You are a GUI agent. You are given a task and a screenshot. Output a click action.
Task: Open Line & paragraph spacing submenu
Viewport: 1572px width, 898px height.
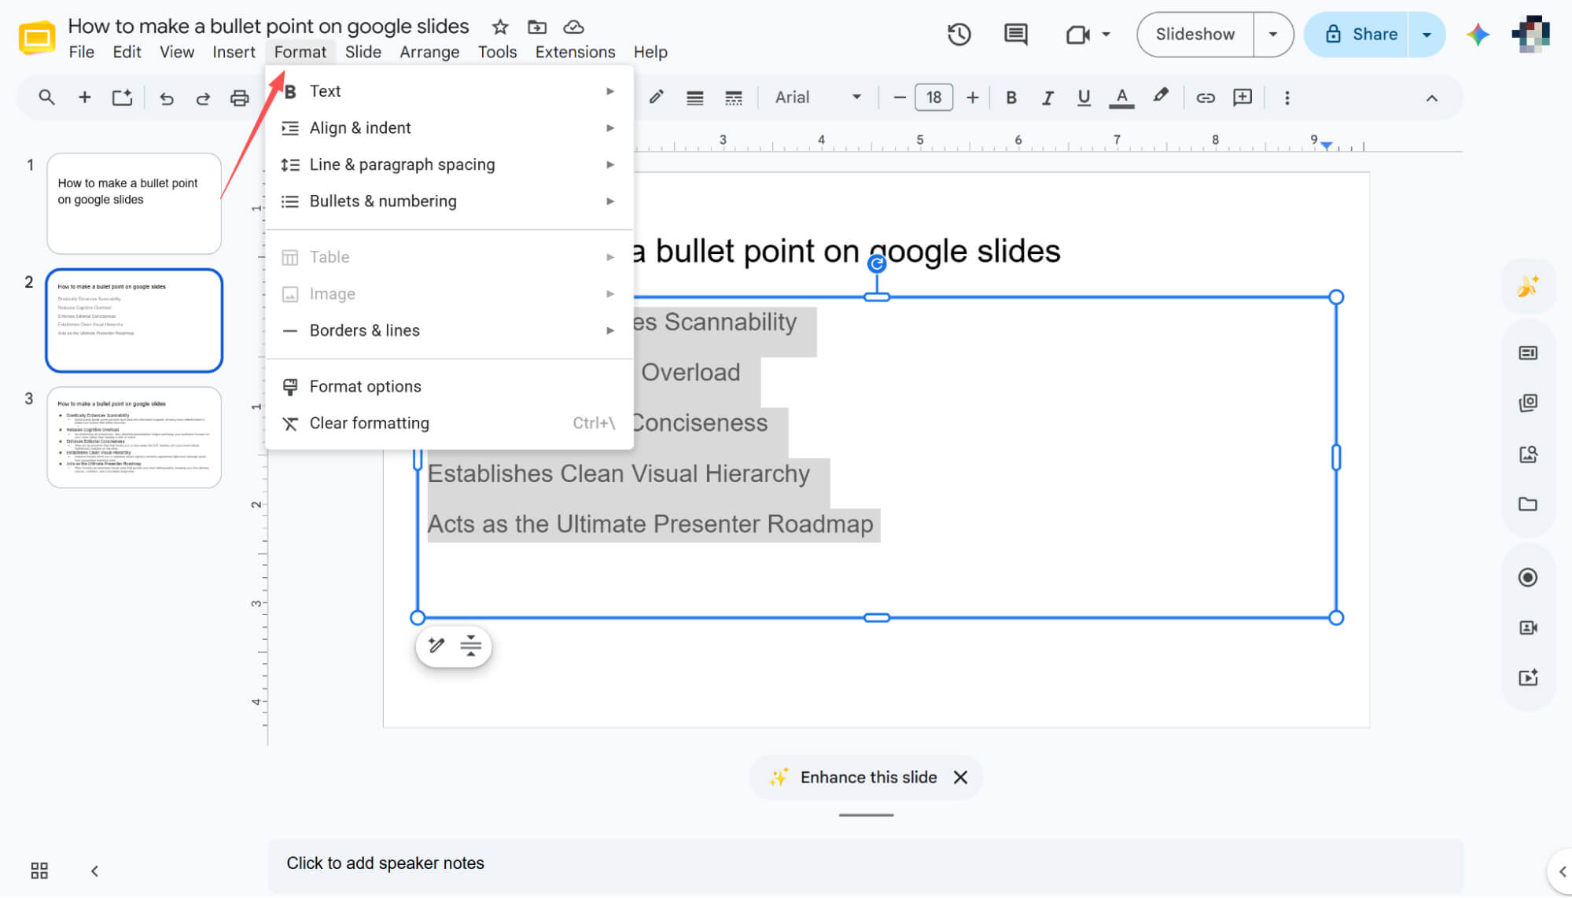pos(449,164)
